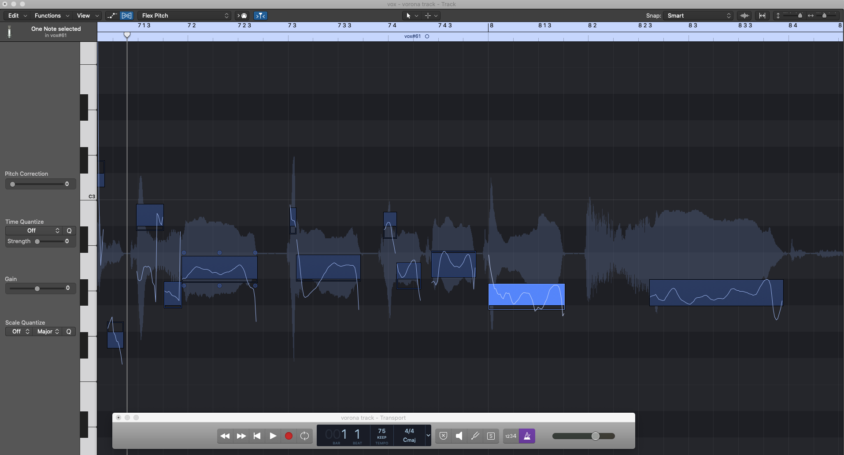
Task: Click the playhead marker in ruler
Action: click(x=127, y=34)
